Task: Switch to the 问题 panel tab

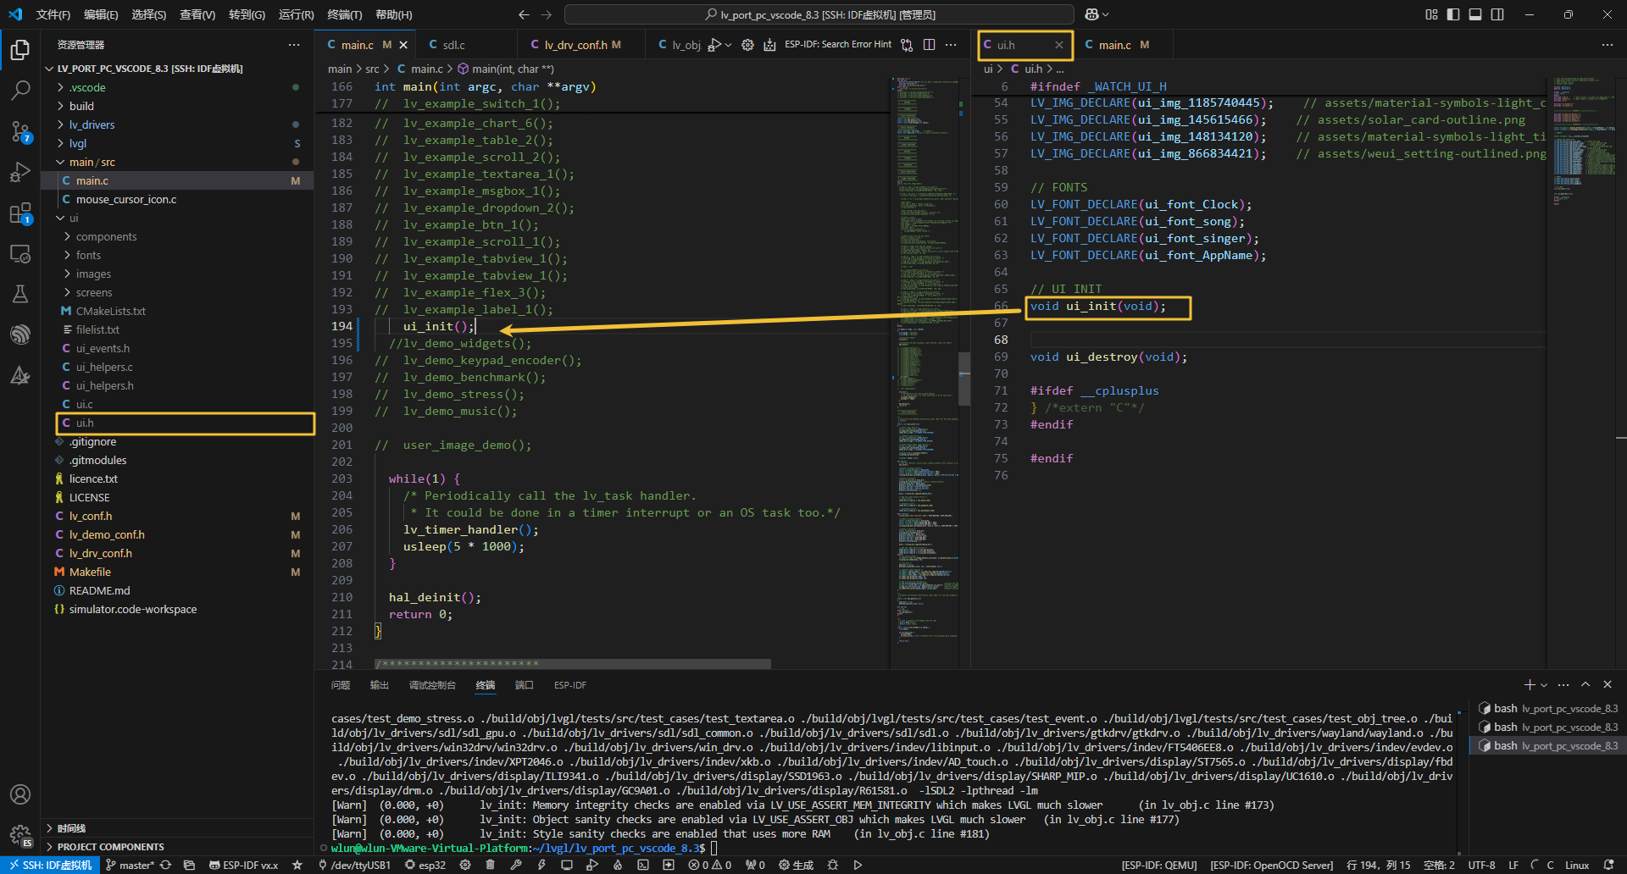Action: click(341, 684)
